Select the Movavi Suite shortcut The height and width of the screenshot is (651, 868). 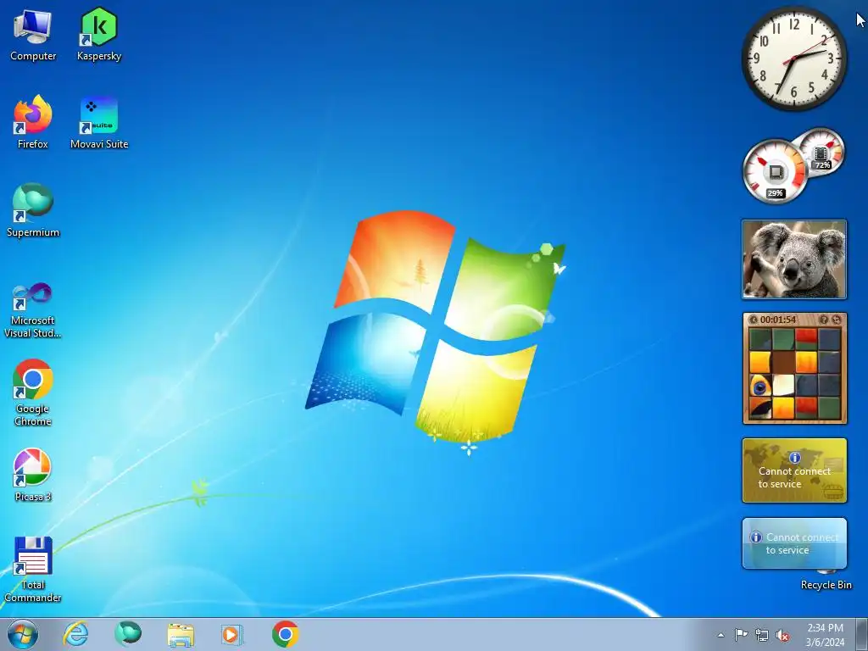(x=99, y=122)
